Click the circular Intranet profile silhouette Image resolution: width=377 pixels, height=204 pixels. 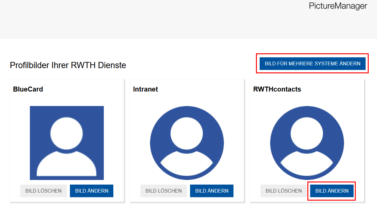pyautogui.click(x=187, y=143)
